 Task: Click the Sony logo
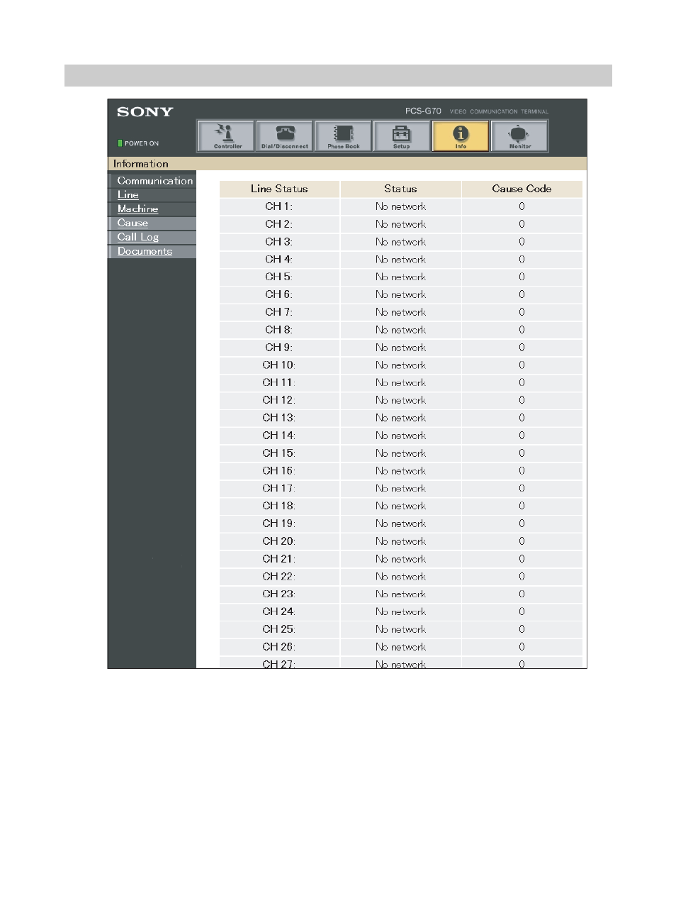click(145, 112)
